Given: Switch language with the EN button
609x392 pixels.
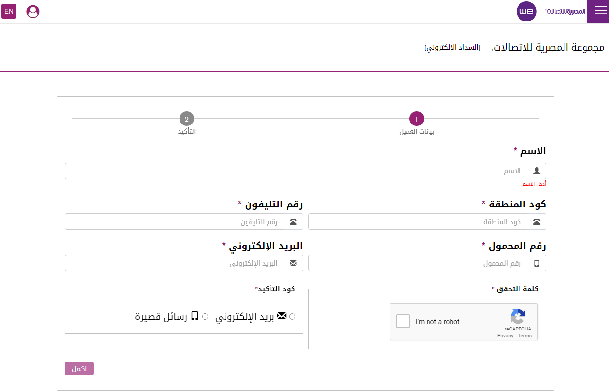Looking at the screenshot, I should (9, 11).
